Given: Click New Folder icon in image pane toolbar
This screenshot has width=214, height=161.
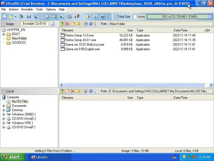Looking at the screenshot, I should click(x=72, y=24).
